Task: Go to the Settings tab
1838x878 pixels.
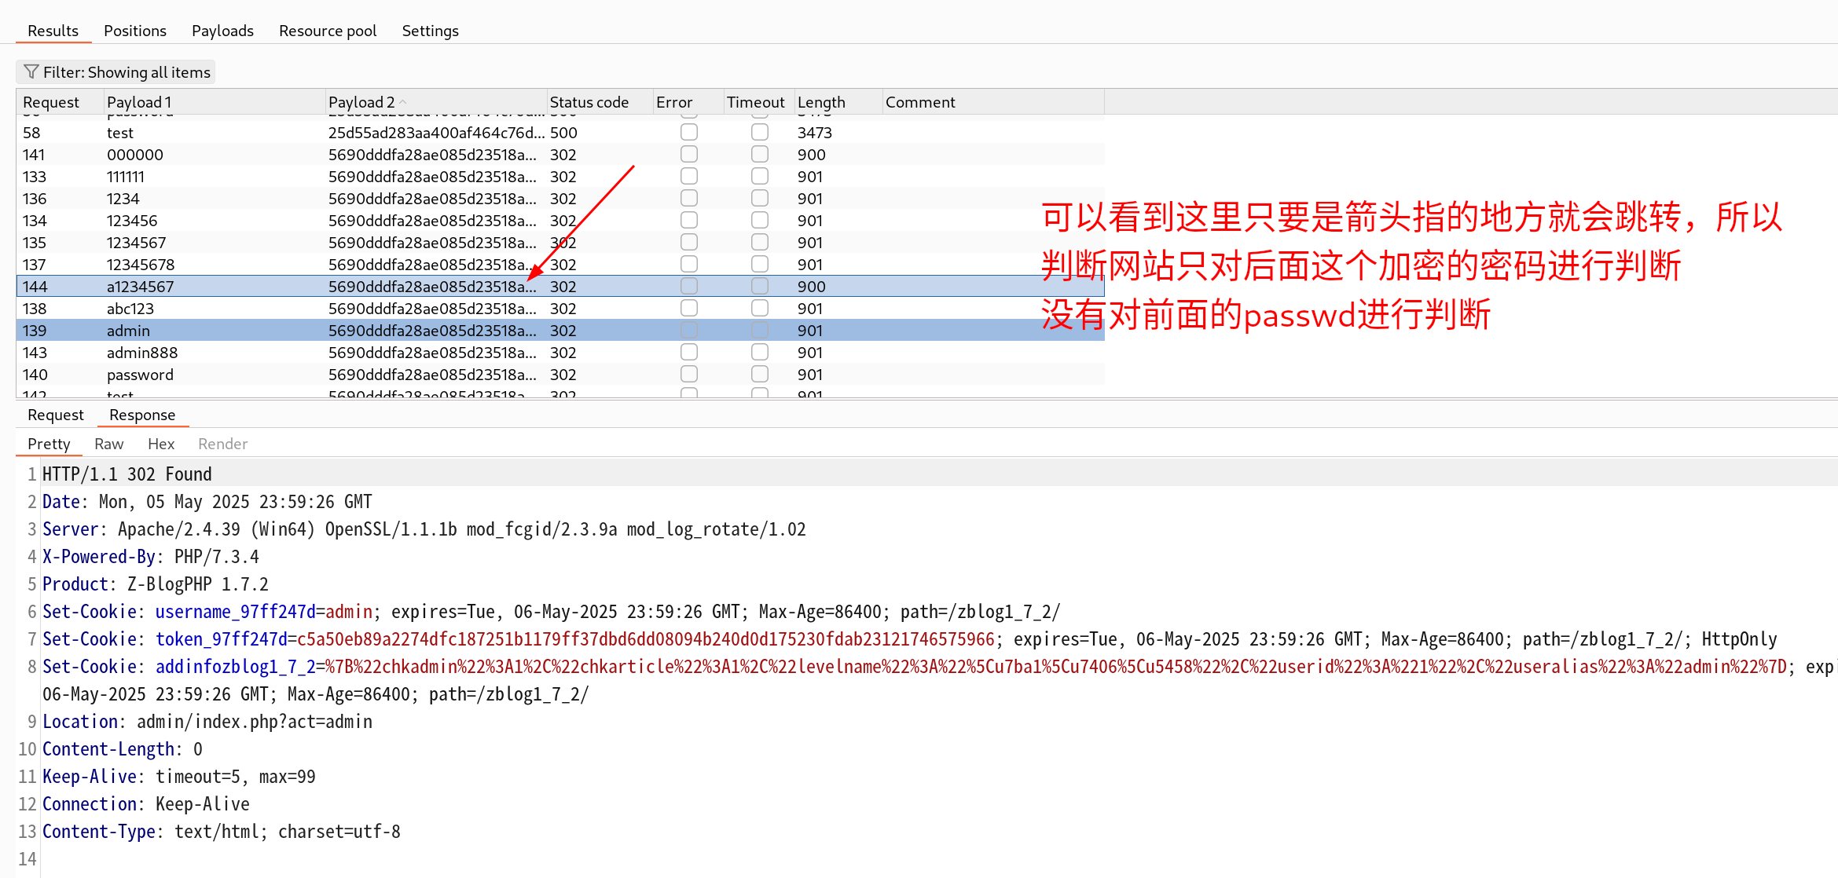Action: [430, 31]
